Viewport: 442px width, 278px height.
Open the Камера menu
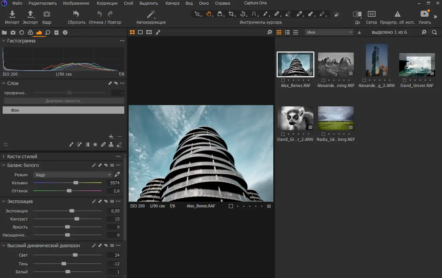click(x=172, y=3)
